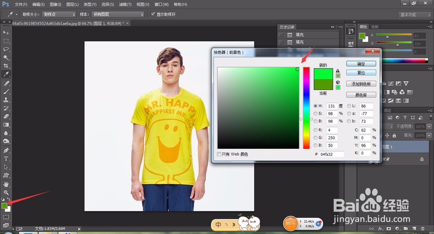The image size is (434, 234).
Task: Switch to the 色板 tab
Action: click(375, 26)
